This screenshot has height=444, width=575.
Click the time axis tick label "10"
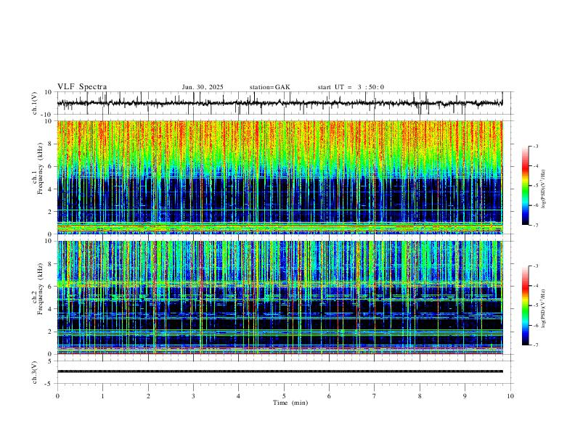pyautogui.click(x=510, y=396)
